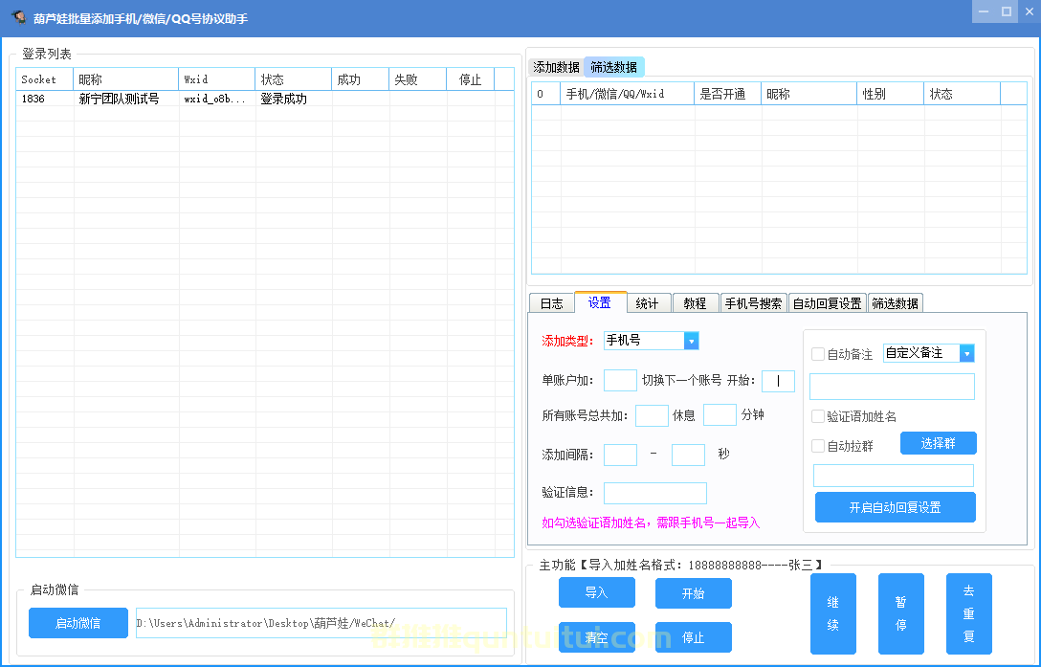Toggle the 验证语加姓名 checkbox
The image size is (1041, 667).
pyautogui.click(x=818, y=416)
